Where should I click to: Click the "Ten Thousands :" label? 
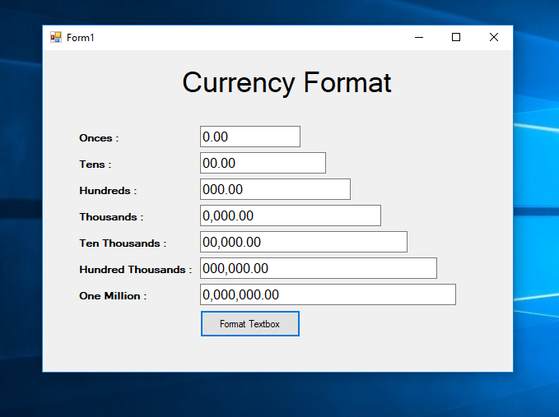click(123, 243)
